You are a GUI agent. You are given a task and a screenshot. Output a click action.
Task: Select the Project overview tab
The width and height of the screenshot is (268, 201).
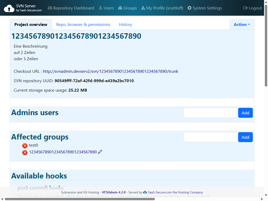click(31, 24)
